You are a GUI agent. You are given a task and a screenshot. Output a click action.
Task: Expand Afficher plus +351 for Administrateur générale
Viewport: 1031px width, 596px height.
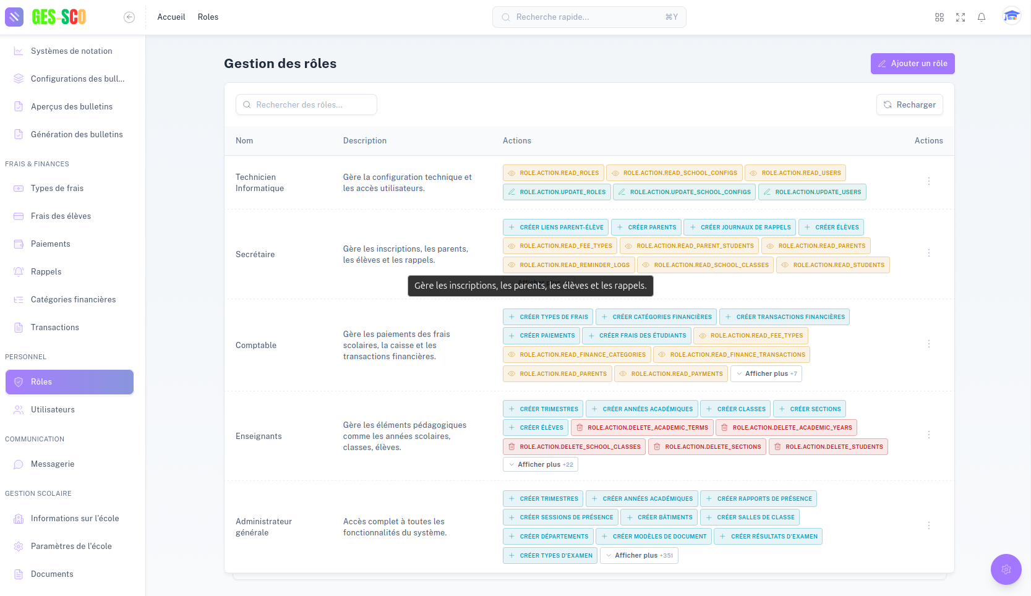click(x=639, y=555)
